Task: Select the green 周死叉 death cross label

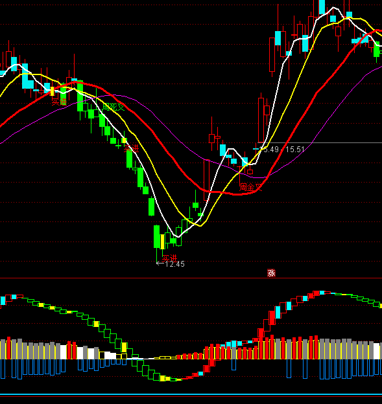Action: [x=113, y=107]
